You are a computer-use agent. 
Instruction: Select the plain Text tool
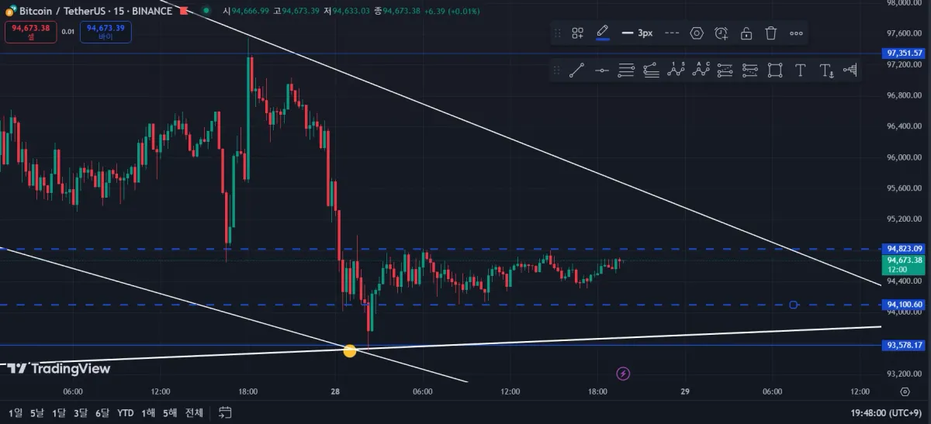click(800, 71)
